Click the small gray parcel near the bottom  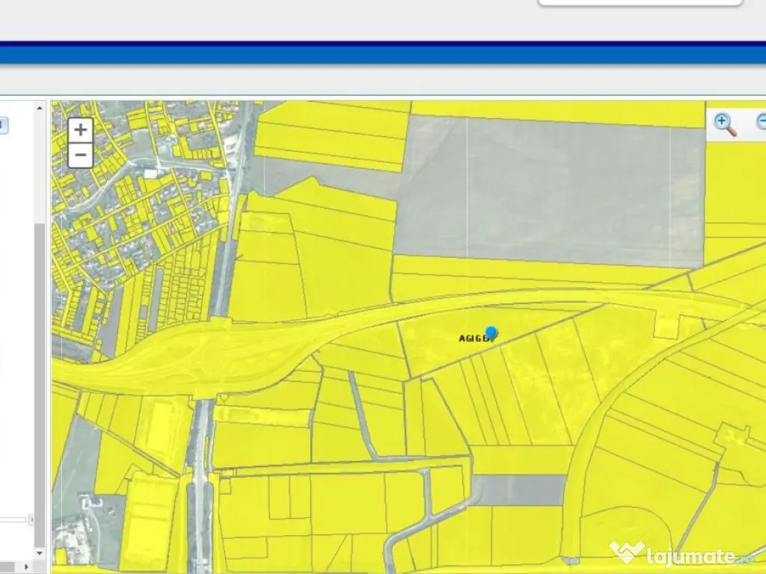[520, 490]
